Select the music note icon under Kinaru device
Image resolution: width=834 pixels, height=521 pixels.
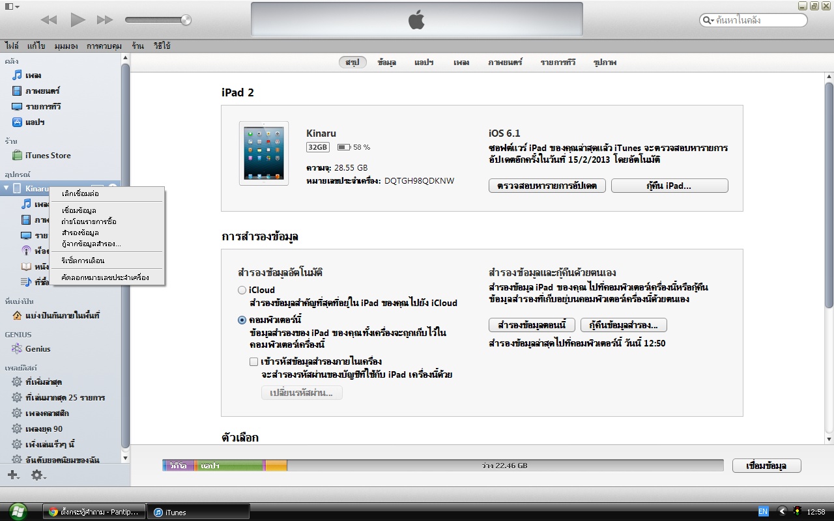tap(26, 204)
